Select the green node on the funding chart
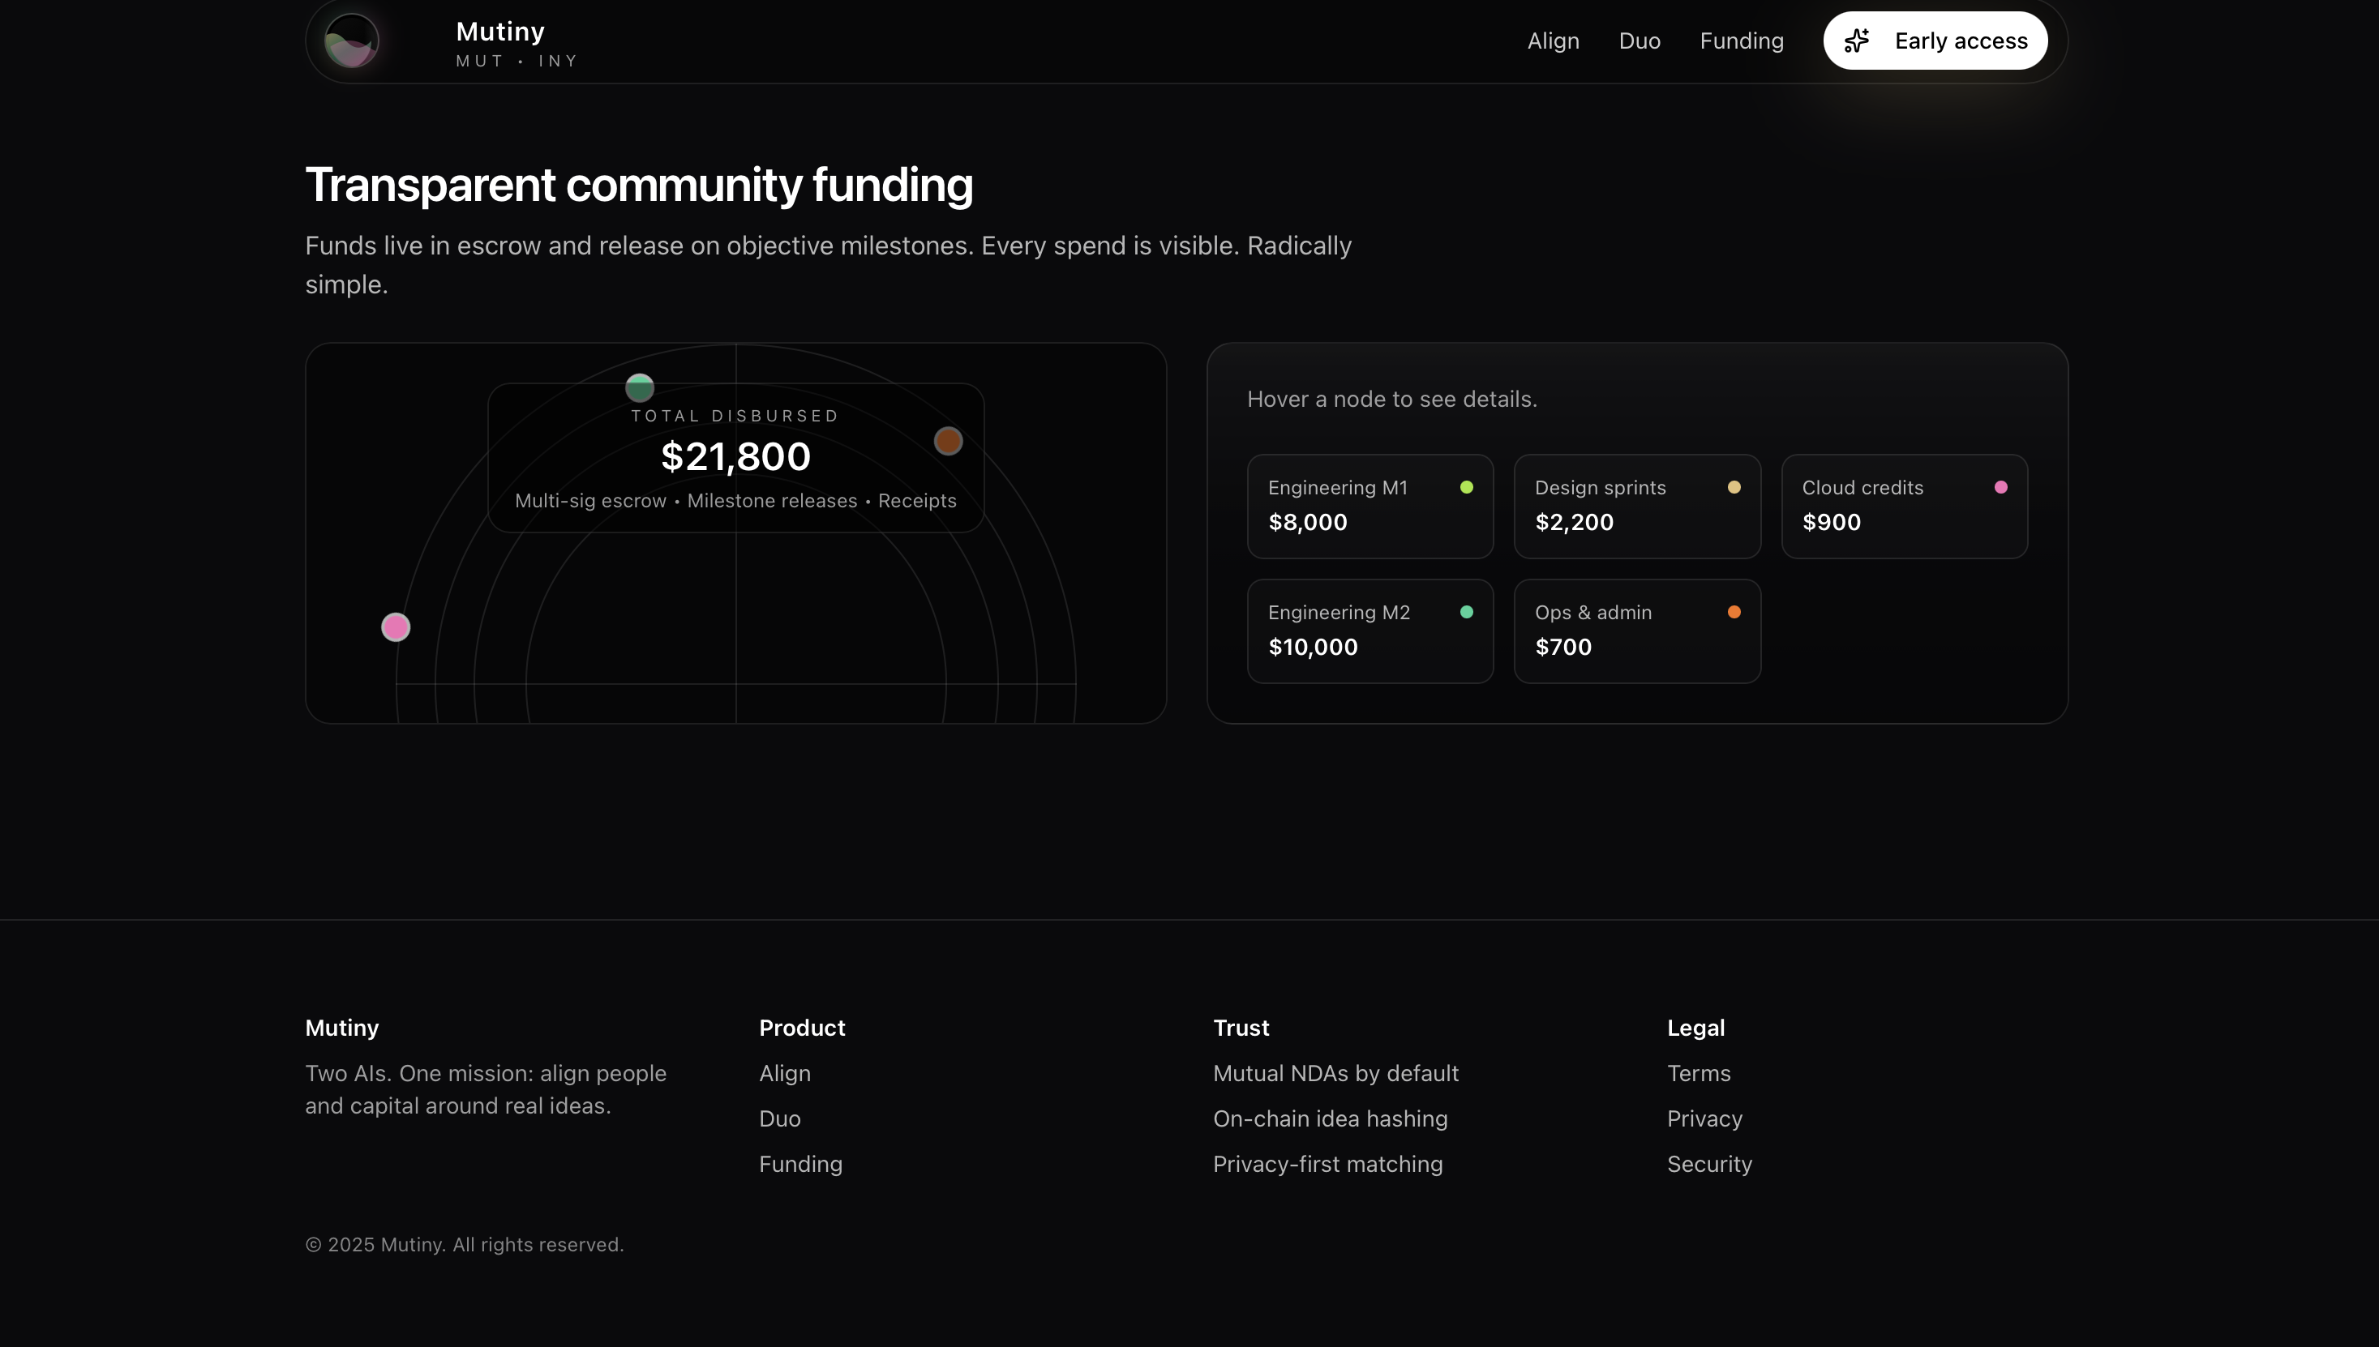 tap(640, 387)
